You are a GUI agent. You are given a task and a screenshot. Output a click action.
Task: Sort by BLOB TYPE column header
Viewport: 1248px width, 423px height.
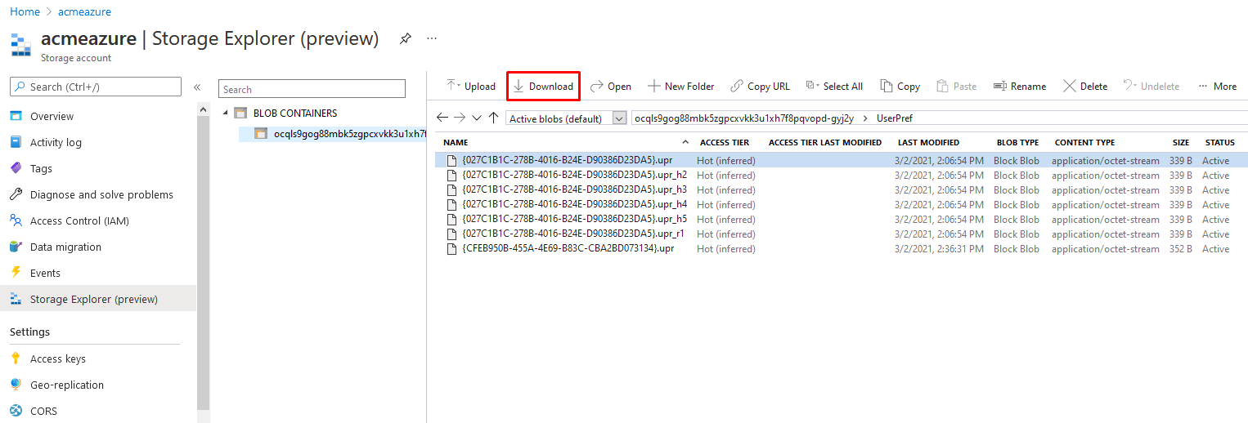point(1017,142)
